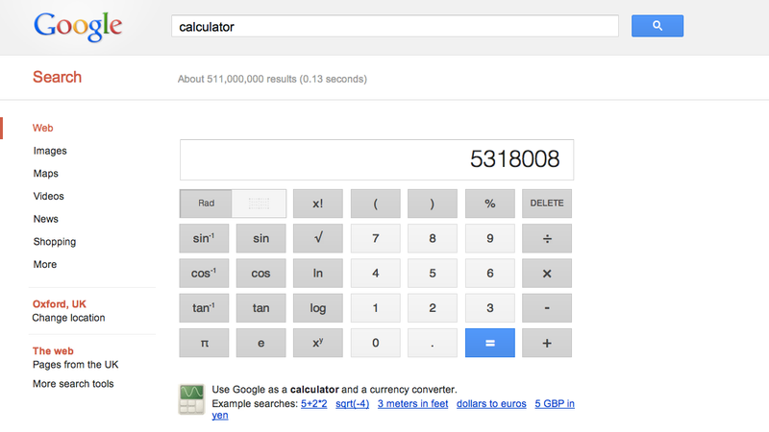The image size is (769, 432).
Task: Click the Oxford, UK location label
Action: coord(60,304)
